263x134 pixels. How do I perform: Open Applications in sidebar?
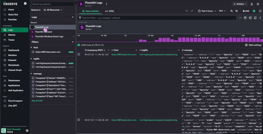coord(14,85)
